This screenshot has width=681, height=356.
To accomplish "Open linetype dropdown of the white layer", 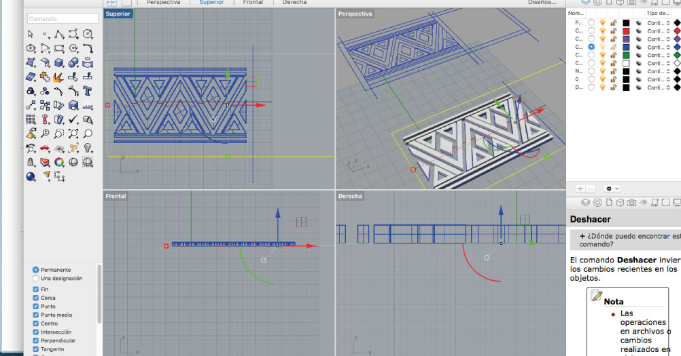I will pos(659,63).
